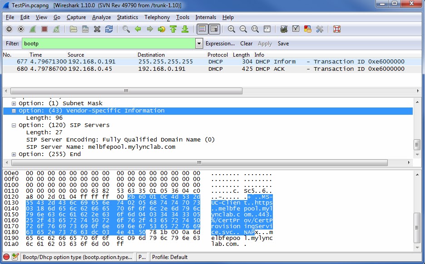
Task: Stop the running capture
Action: pyautogui.click(x=44, y=29)
